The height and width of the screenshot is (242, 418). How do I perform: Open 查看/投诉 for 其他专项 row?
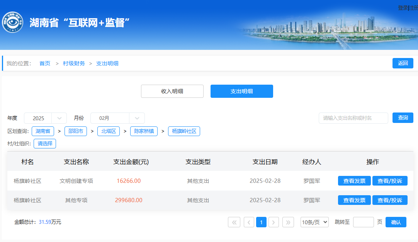[x=390, y=200]
